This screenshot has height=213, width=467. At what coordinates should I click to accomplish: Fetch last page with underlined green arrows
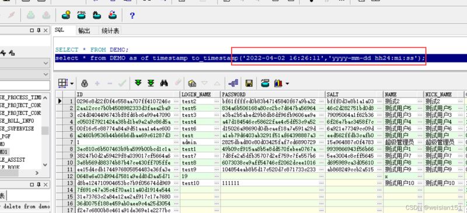coord(151,83)
